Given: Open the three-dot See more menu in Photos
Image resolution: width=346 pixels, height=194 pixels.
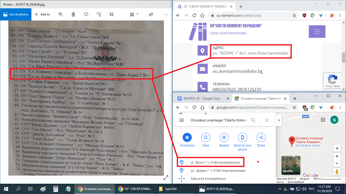Looking at the screenshot, I should [166, 14].
